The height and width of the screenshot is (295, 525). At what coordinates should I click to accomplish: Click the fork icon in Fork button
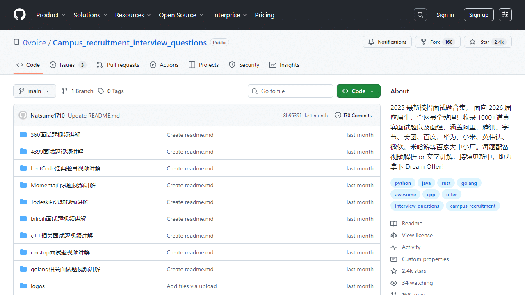point(424,42)
